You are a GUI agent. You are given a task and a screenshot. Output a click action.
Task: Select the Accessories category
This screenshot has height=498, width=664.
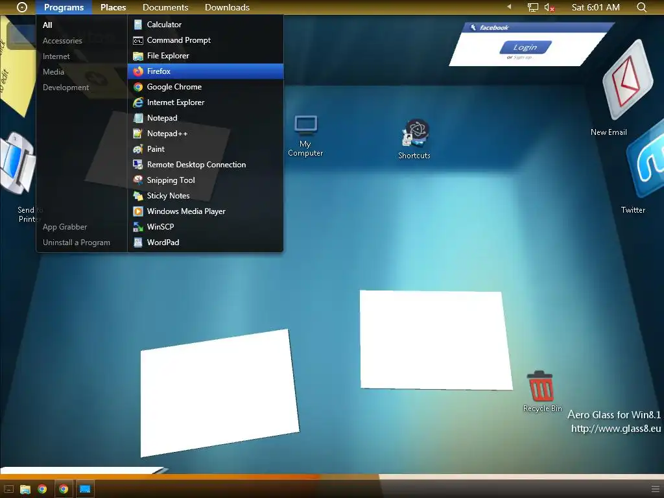[x=62, y=41]
